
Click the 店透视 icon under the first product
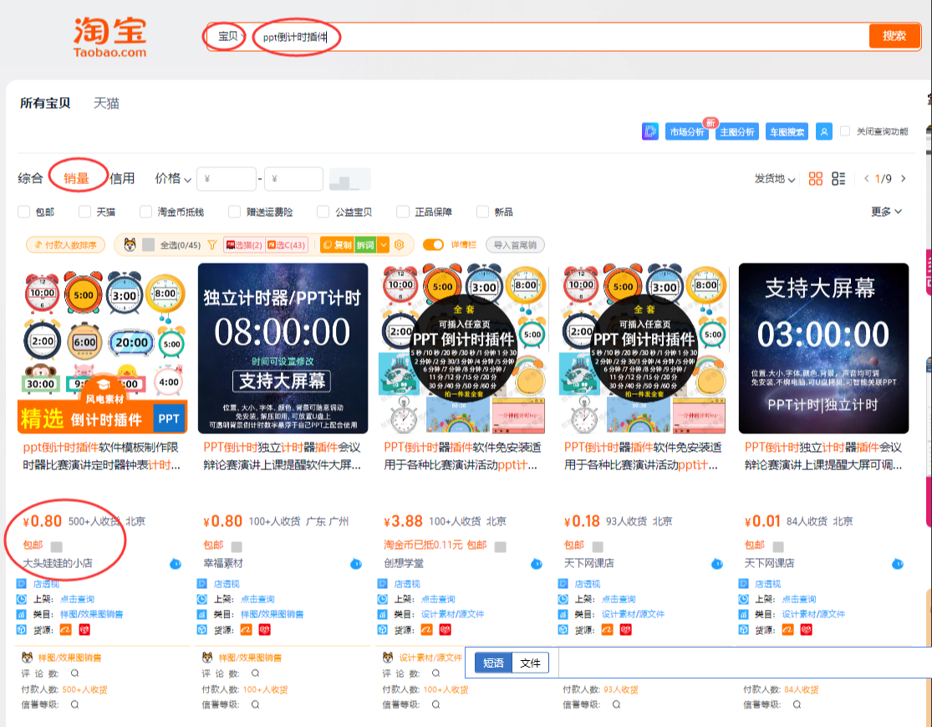[21, 584]
